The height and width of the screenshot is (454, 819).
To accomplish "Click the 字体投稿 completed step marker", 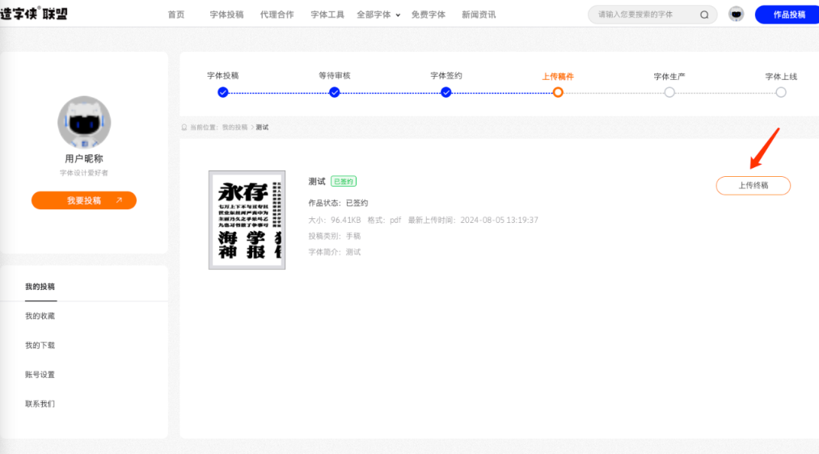I will pyautogui.click(x=223, y=92).
